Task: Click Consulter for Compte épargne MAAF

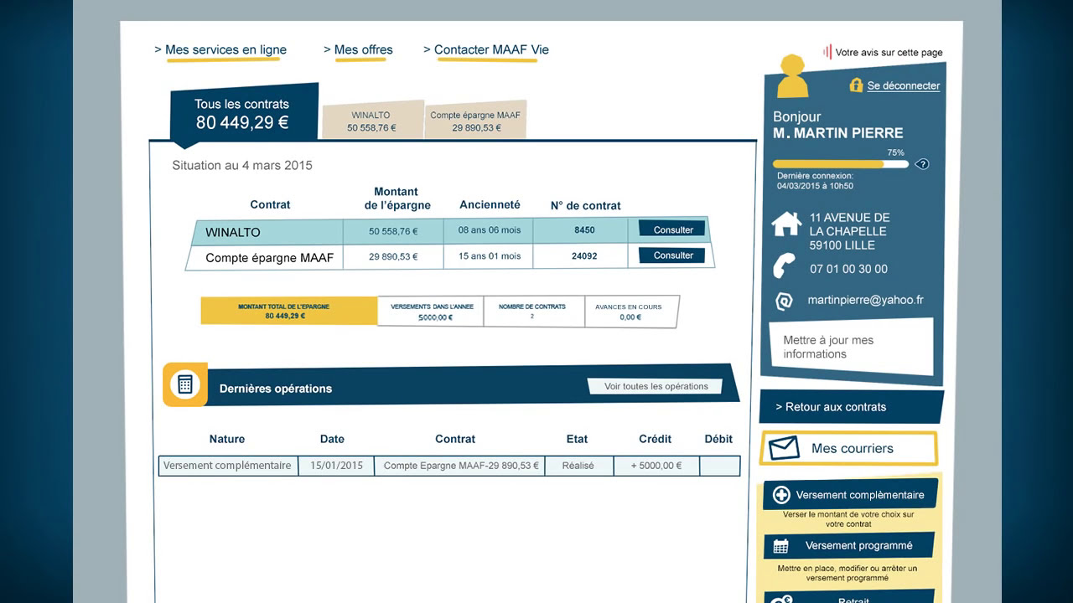Action: pos(672,255)
